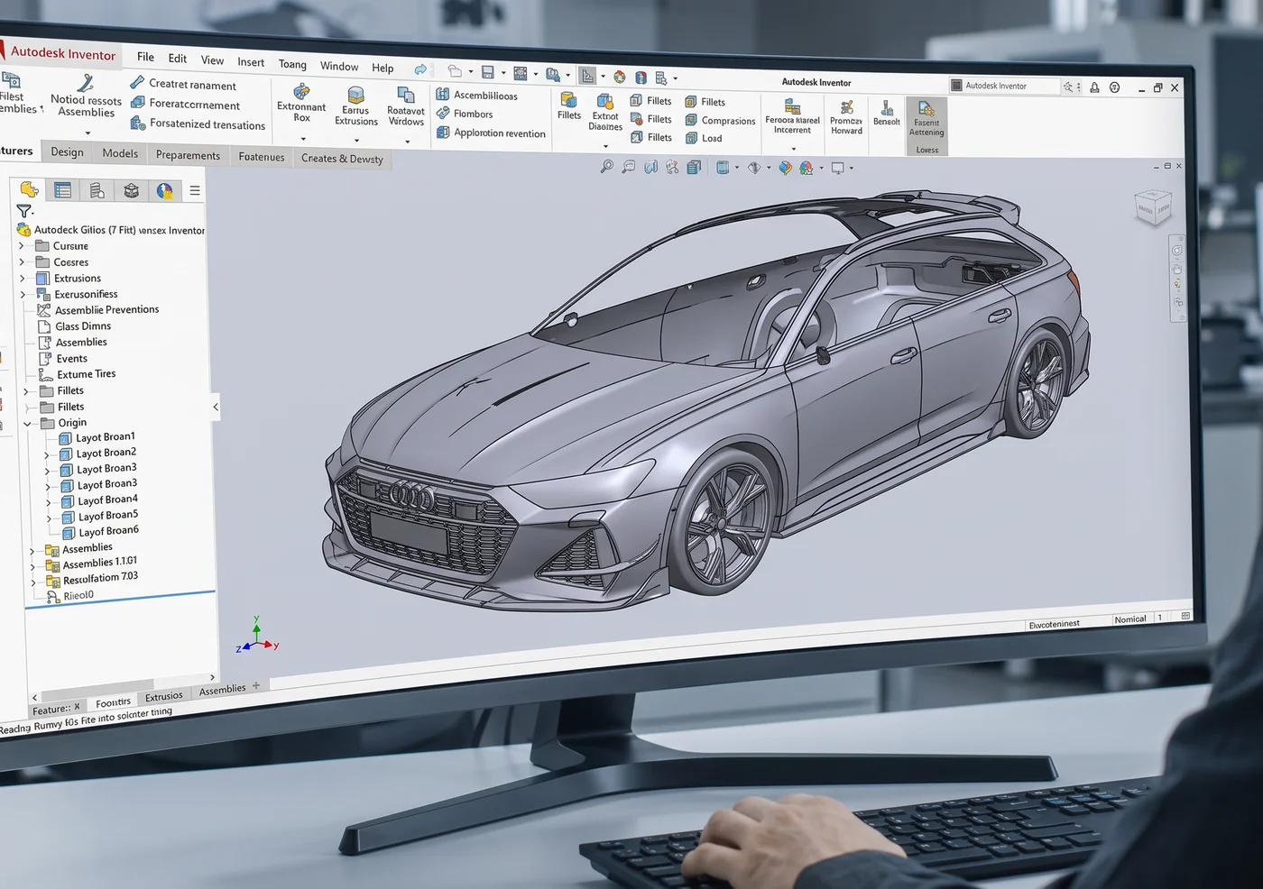Image resolution: width=1263 pixels, height=889 pixels.
Task: Click the large Fillets tool icon
Action: (568, 99)
